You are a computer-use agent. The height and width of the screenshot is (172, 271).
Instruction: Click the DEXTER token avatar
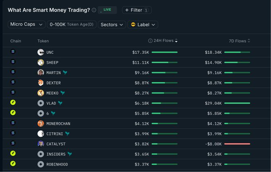pos(41,83)
